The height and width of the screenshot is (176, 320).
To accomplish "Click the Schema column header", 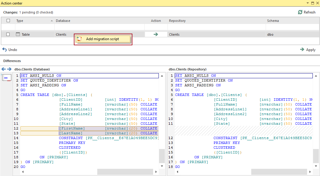I will click(273, 21).
